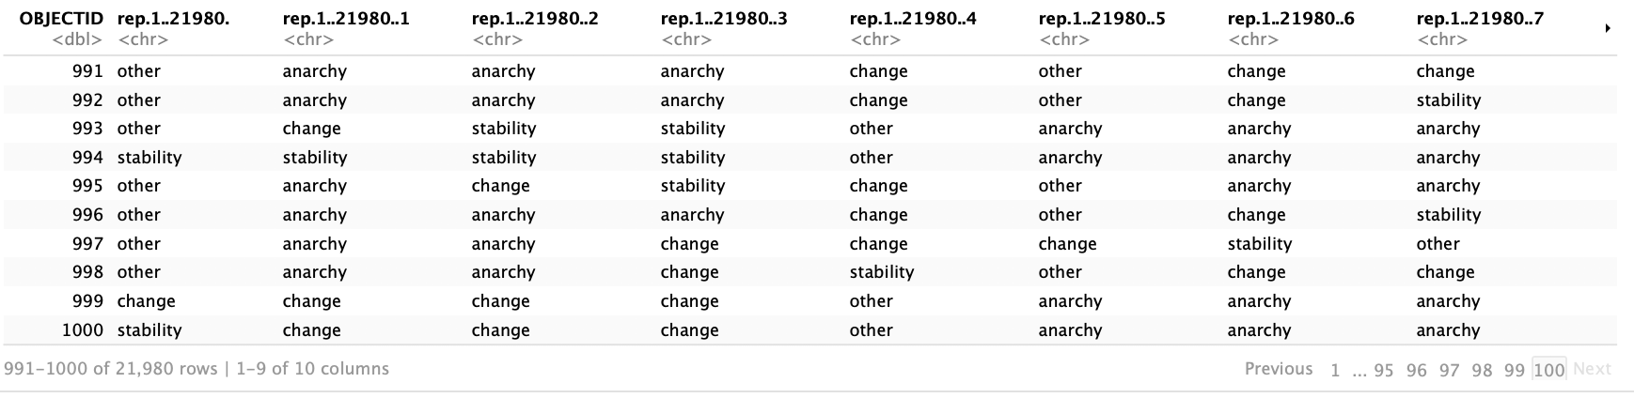This screenshot has height=398, width=1634.
Task: Open page 95 in pagination
Action: pos(1384,370)
